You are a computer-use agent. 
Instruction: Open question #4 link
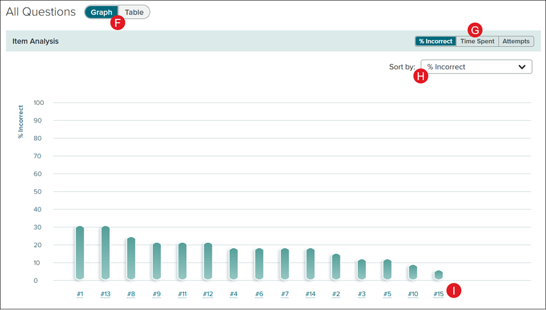234,294
